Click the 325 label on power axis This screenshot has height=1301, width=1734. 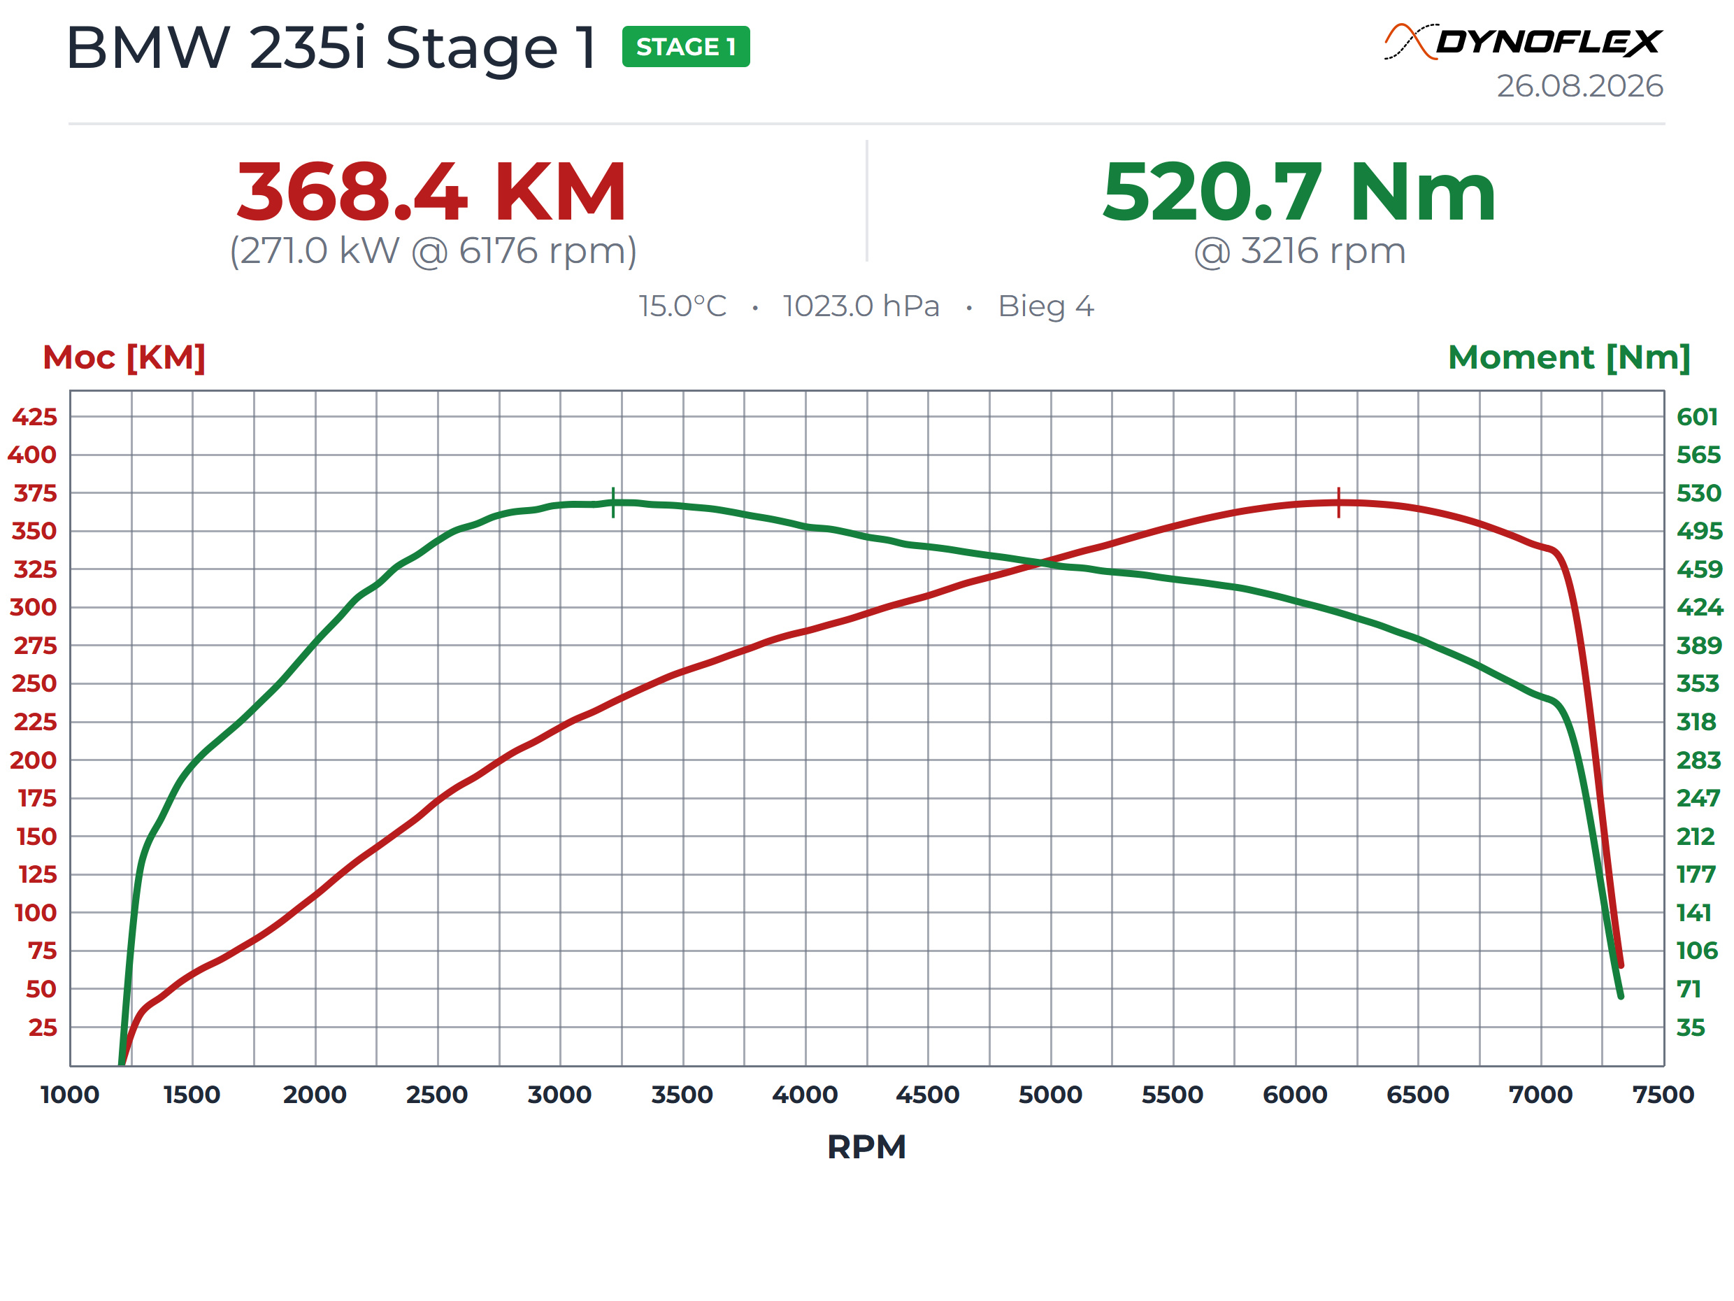[35, 569]
